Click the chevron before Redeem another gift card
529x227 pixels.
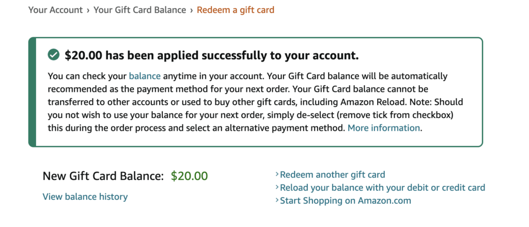[x=277, y=175]
